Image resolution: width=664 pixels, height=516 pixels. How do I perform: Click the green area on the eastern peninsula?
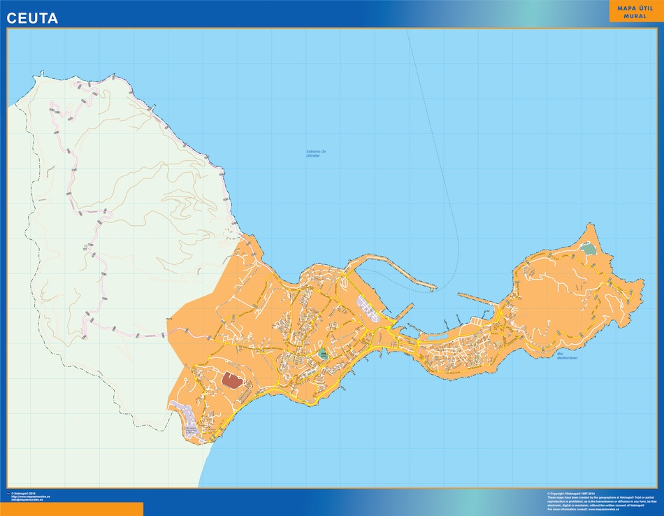click(589, 248)
